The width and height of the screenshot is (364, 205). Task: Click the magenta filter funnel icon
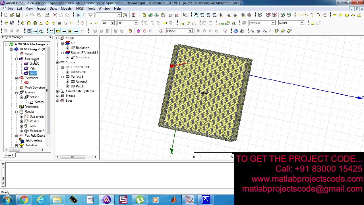(x=225, y=31)
